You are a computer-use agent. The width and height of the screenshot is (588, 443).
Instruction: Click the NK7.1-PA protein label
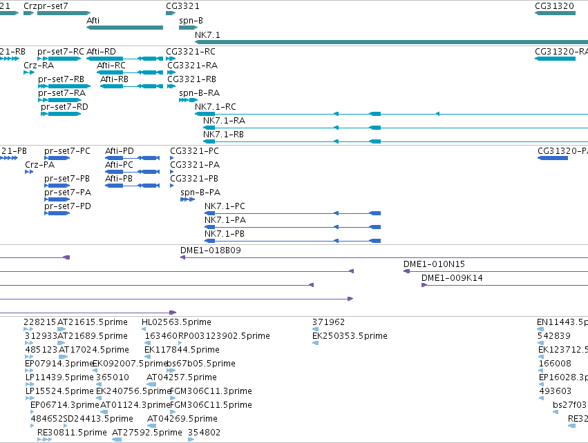225,221
